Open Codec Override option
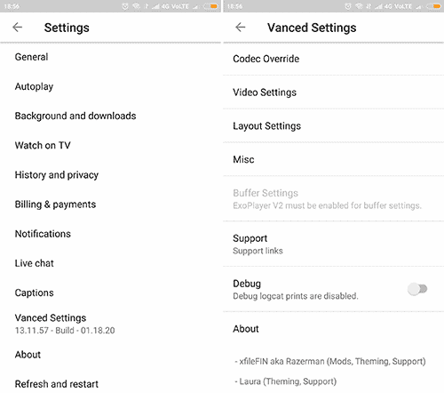The height and width of the screenshot is (393, 444). tap(334, 59)
